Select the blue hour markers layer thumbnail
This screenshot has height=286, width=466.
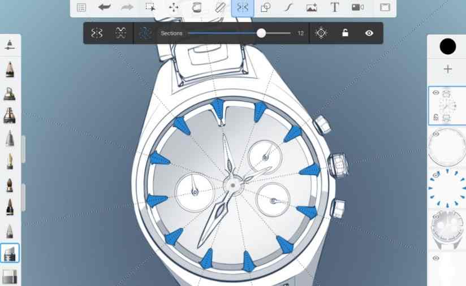[x=447, y=188]
